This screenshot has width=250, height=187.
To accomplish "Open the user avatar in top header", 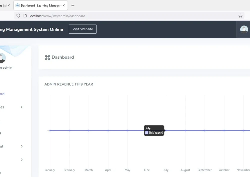I will [244, 29].
